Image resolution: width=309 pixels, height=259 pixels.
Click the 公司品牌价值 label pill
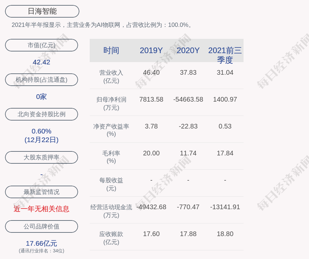[x=42, y=226]
